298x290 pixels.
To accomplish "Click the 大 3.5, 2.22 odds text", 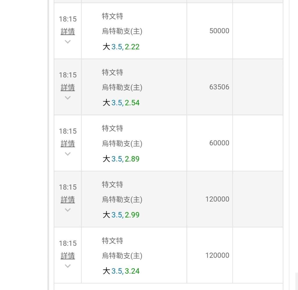I will click(x=121, y=47).
